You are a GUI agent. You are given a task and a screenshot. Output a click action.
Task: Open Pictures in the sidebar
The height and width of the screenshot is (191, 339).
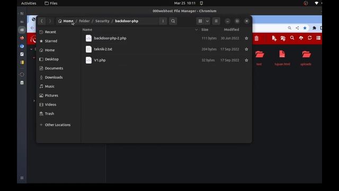[58, 95]
